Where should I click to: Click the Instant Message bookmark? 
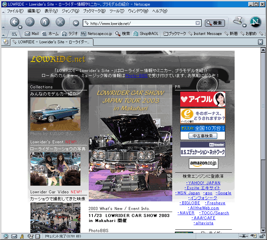[x=205, y=34]
